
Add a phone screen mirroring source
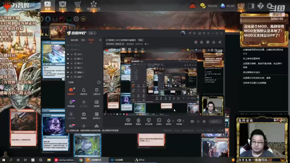click(x=149, y=122)
